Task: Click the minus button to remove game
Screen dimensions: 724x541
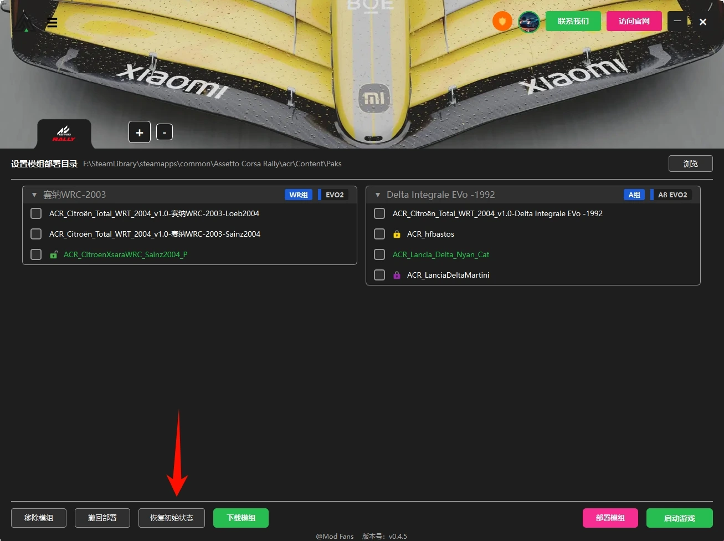Action: [165, 132]
